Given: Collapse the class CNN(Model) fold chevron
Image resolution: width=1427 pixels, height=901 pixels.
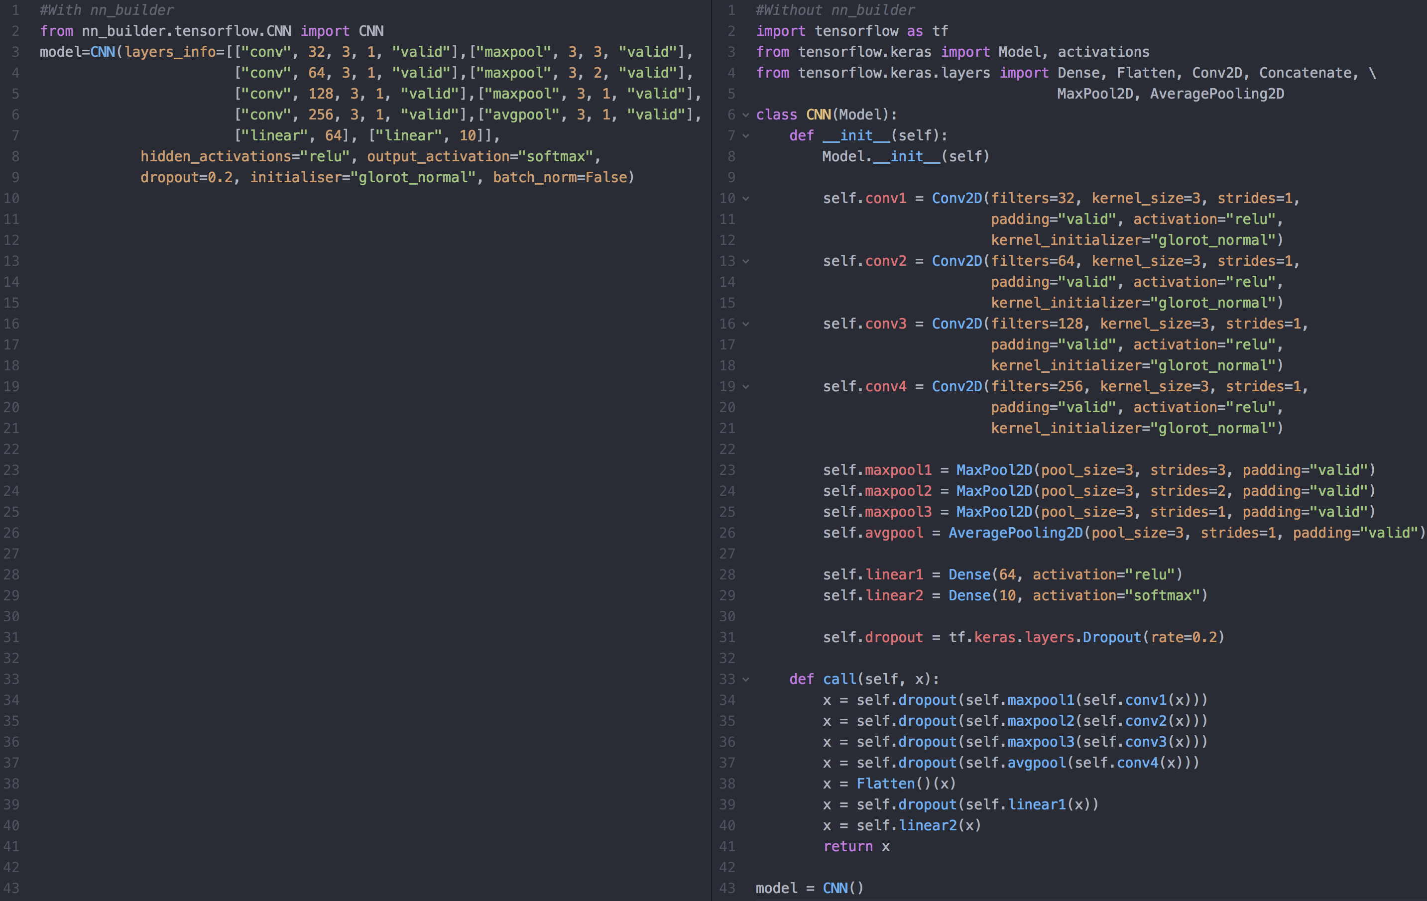Looking at the screenshot, I should 745,115.
